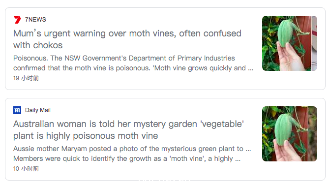
Task: Click snippet line 'confirmed that the moth vine is poisonous'
Action: tap(133, 68)
